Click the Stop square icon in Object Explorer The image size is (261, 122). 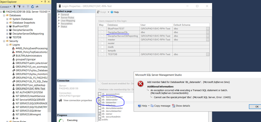23,7
